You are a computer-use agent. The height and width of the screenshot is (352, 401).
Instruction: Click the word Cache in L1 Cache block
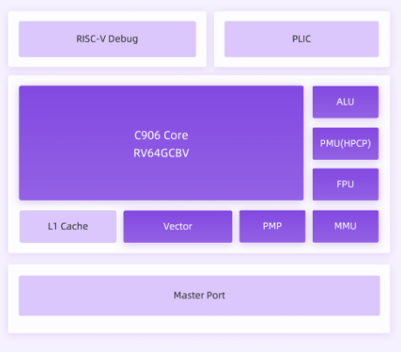(x=74, y=226)
